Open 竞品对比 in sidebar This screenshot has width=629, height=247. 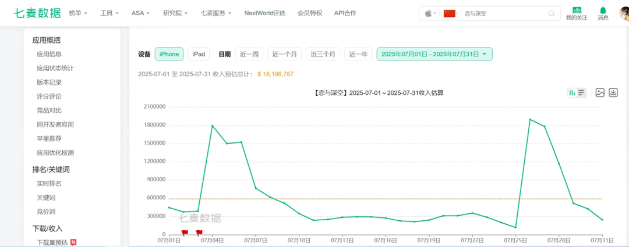click(49, 110)
